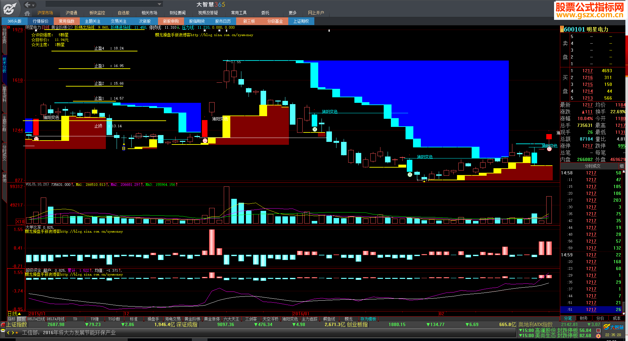Go back with the left arrow button
This screenshot has height=341, width=628.
28,5
